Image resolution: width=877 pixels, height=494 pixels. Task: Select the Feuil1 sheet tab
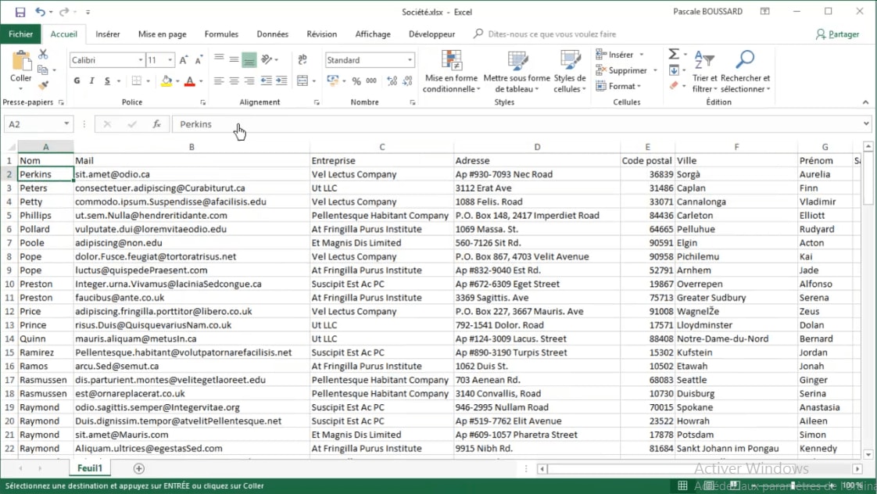point(89,467)
